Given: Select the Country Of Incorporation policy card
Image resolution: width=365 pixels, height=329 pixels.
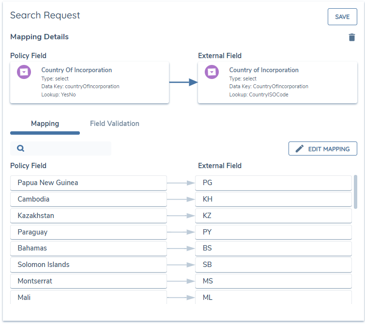Looking at the screenshot, I should tap(90, 82).
